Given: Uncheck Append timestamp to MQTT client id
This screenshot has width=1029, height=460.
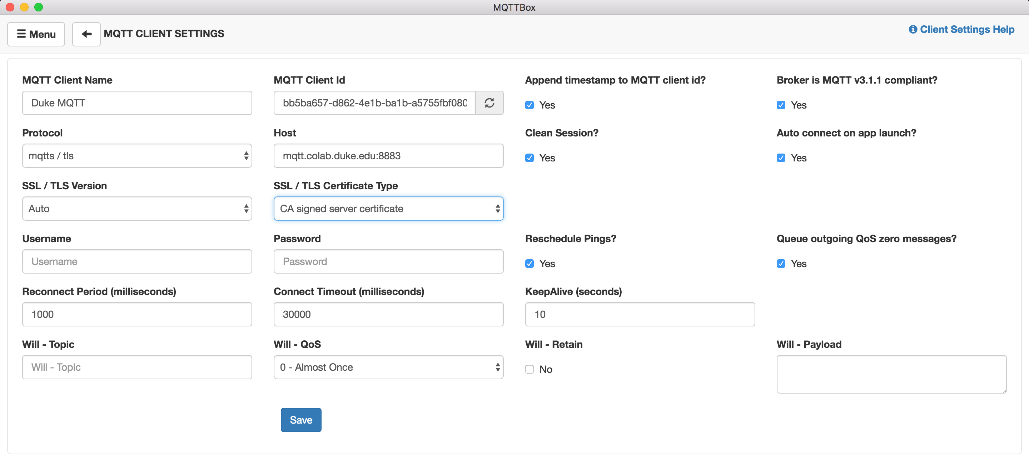Looking at the screenshot, I should [x=529, y=105].
